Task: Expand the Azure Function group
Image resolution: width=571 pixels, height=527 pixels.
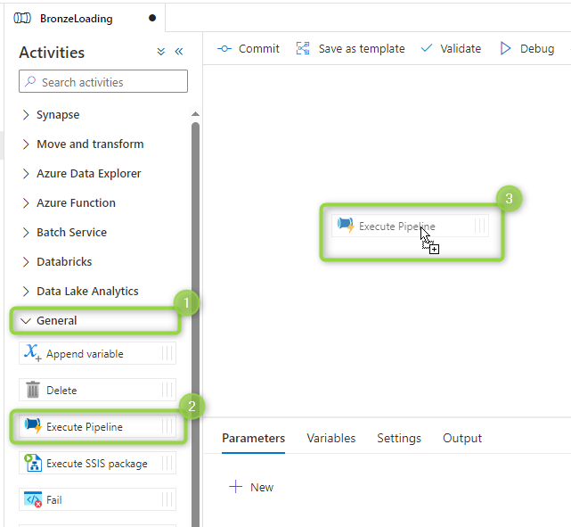Action: pyautogui.click(x=69, y=203)
